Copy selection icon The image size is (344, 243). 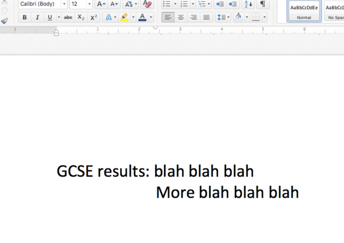click(5, 10)
